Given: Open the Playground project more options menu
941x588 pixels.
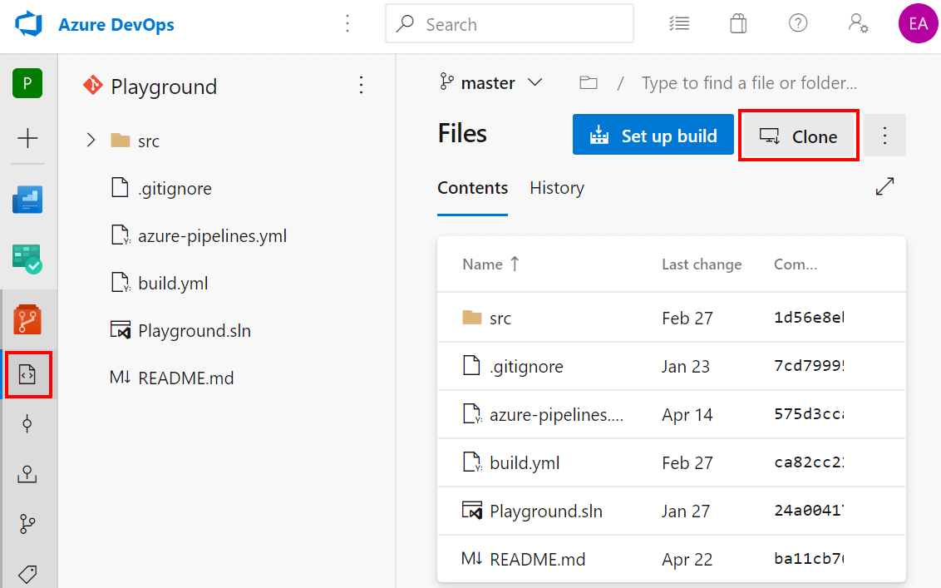Looking at the screenshot, I should coord(361,86).
